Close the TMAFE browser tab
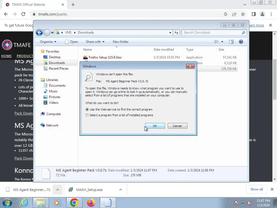 63,5
